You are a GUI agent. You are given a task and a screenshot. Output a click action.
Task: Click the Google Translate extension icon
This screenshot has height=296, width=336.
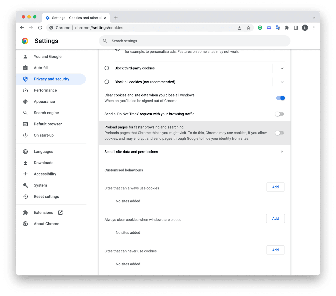coord(278,28)
